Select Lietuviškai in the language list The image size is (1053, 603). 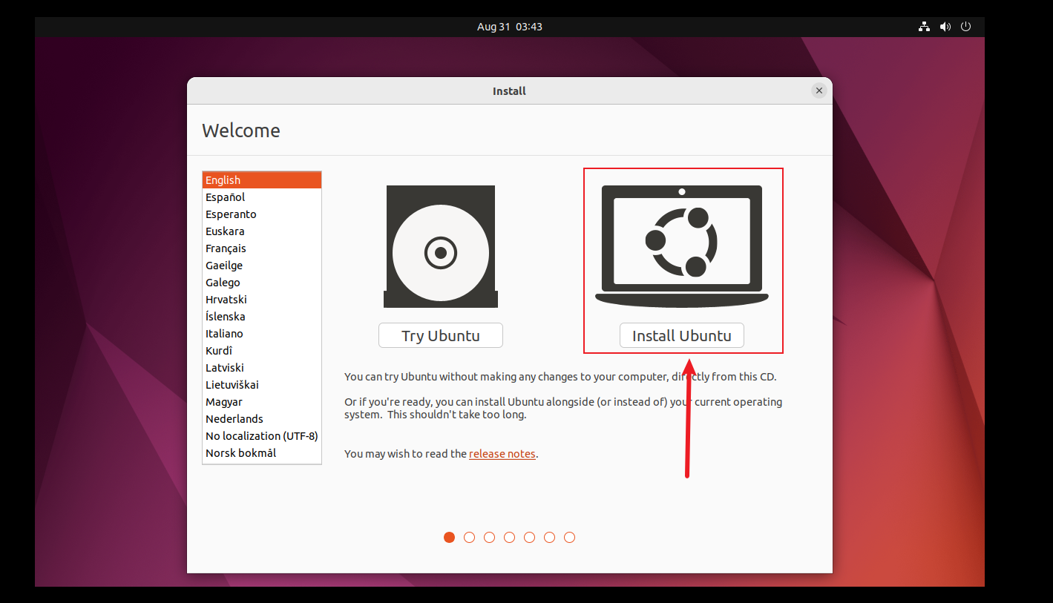pos(262,385)
